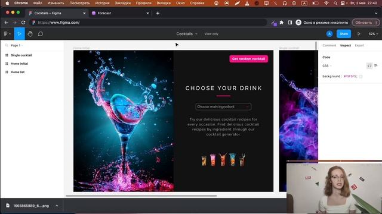Open Spotlight search icon
Viewport: 382px width, 214px height.
pyautogui.click(x=335, y=3)
